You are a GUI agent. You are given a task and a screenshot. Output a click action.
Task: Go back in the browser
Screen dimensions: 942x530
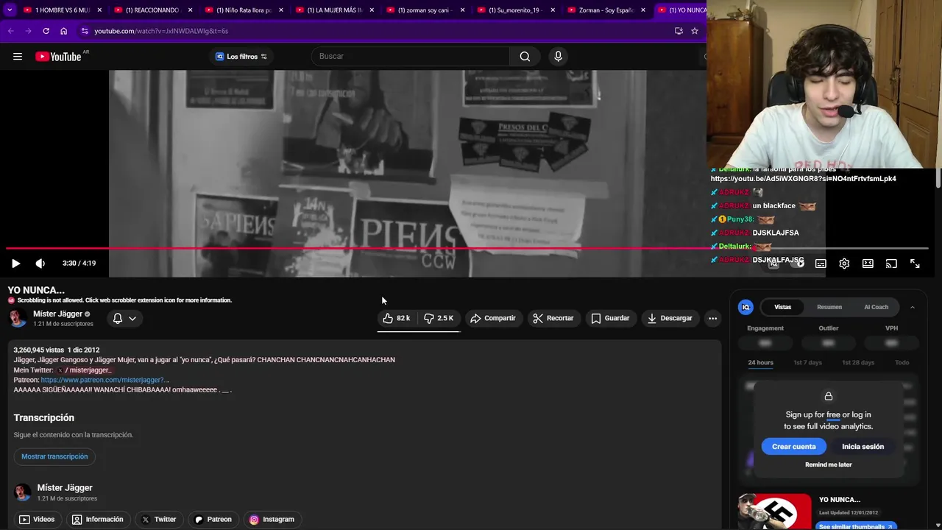(x=10, y=31)
